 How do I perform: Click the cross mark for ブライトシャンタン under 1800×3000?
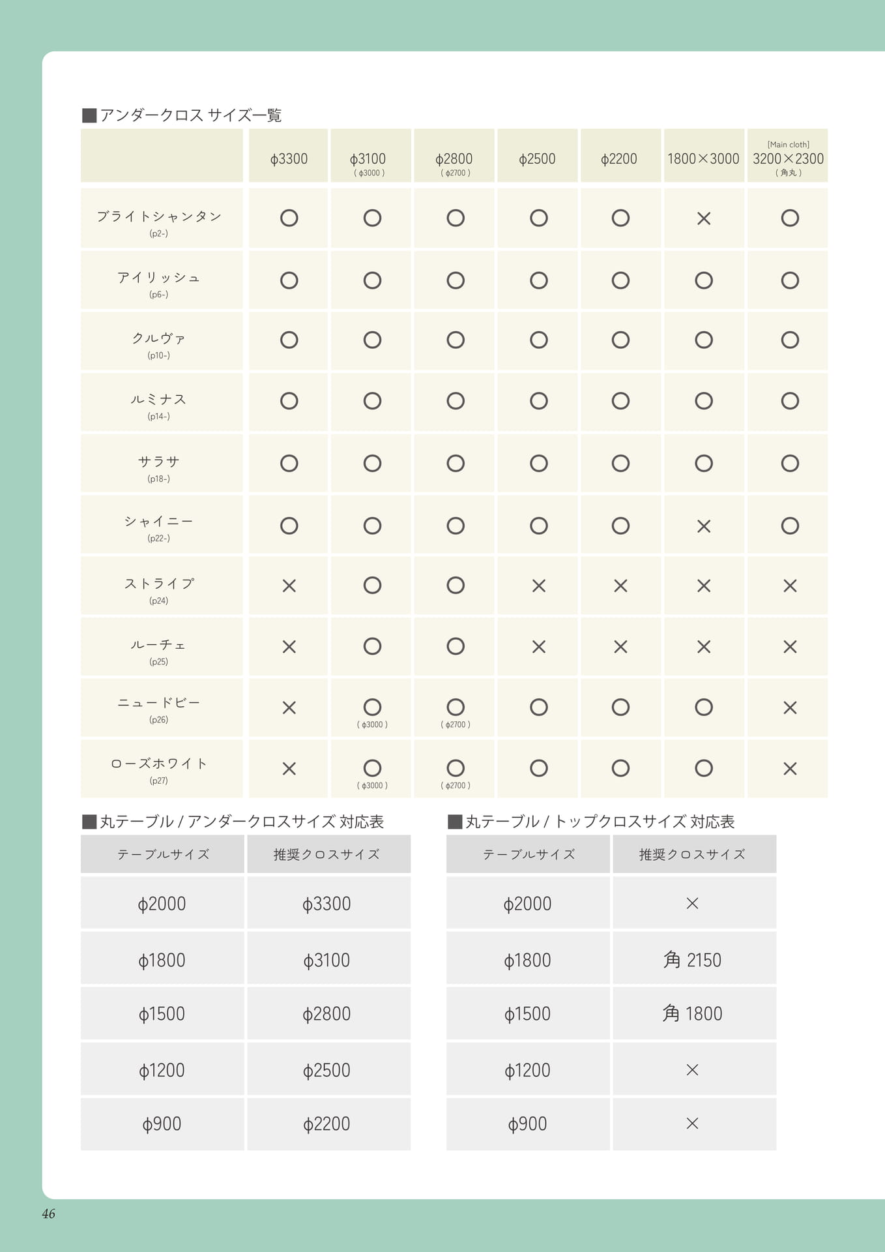[704, 218]
